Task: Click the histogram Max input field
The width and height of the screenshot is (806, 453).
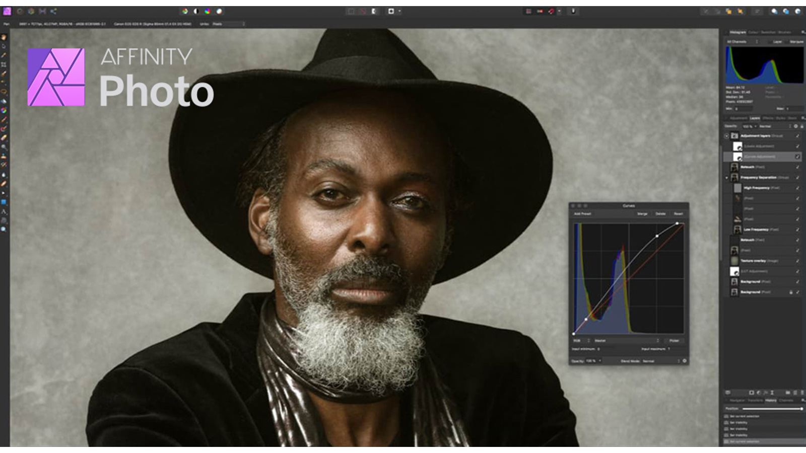Action: [x=794, y=109]
